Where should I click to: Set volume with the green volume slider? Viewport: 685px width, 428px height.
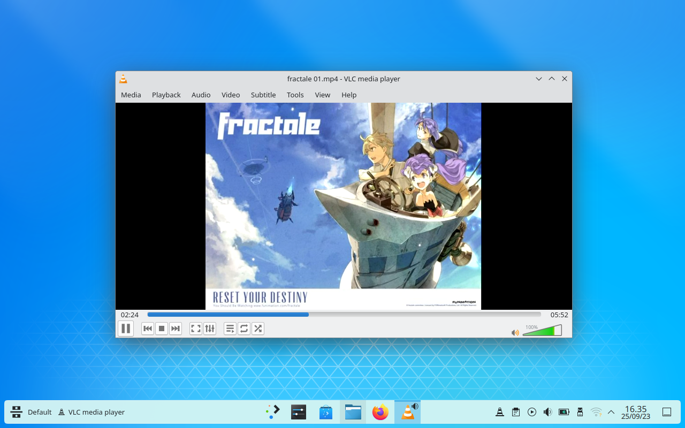(x=542, y=330)
